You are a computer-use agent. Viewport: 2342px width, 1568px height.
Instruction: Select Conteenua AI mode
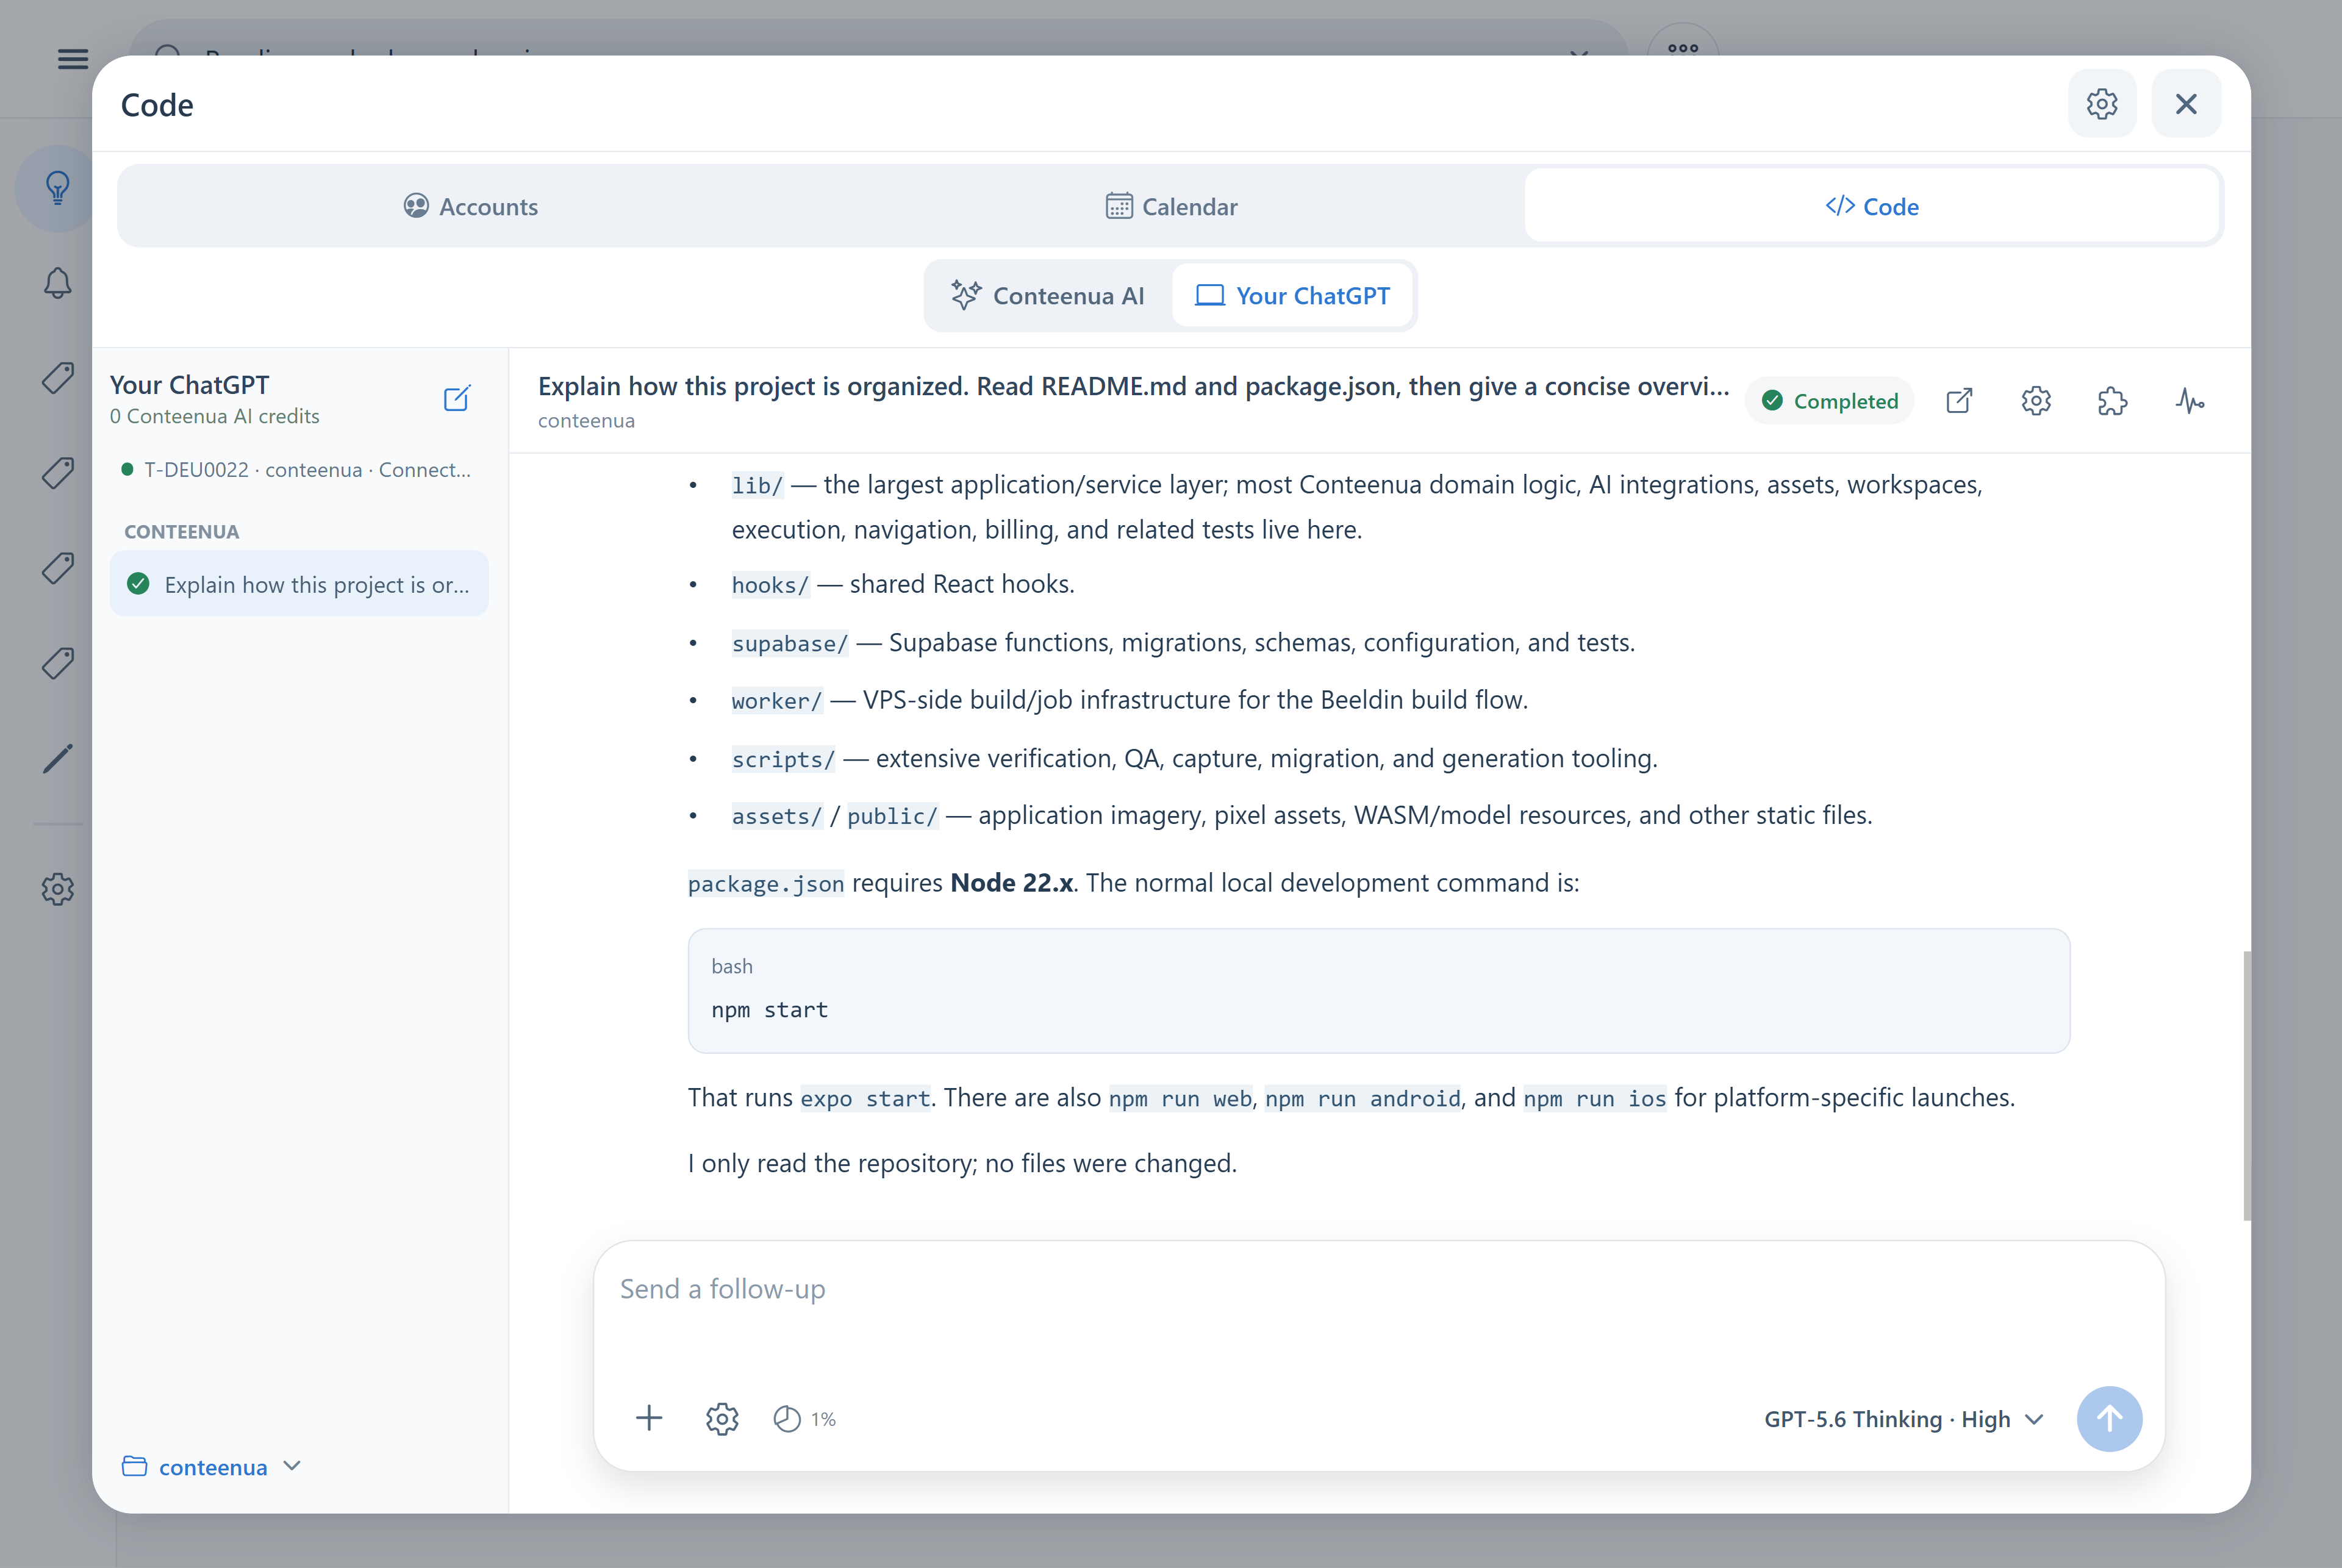coord(1048,296)
